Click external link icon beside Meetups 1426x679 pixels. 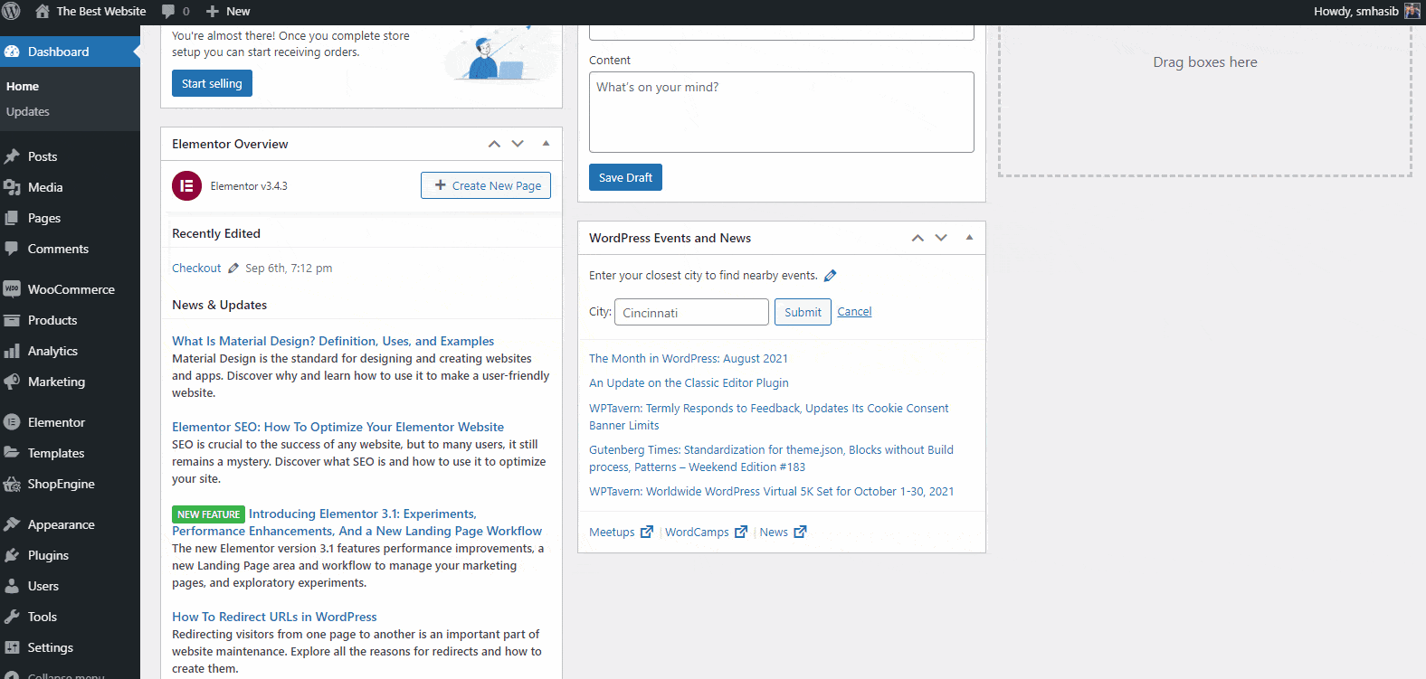[646, 532]
